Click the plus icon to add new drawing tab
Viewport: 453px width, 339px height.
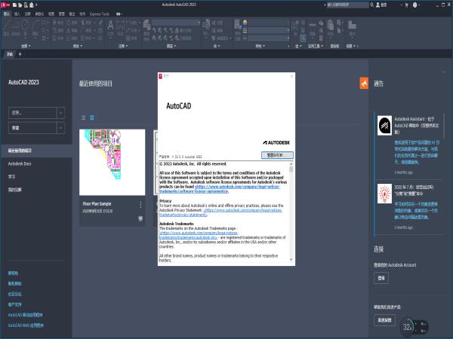click(20, 54)
